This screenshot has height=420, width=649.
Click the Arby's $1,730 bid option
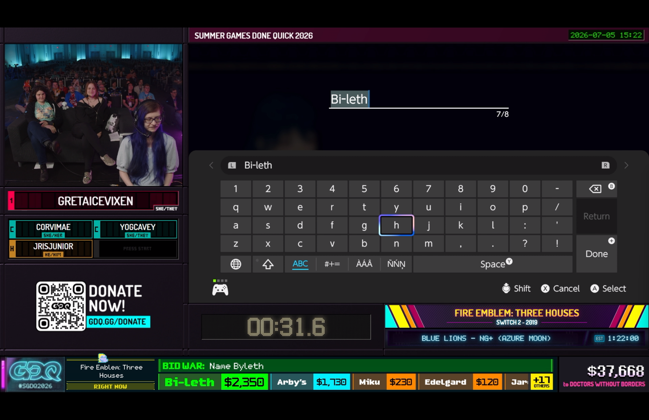[311, 382]
